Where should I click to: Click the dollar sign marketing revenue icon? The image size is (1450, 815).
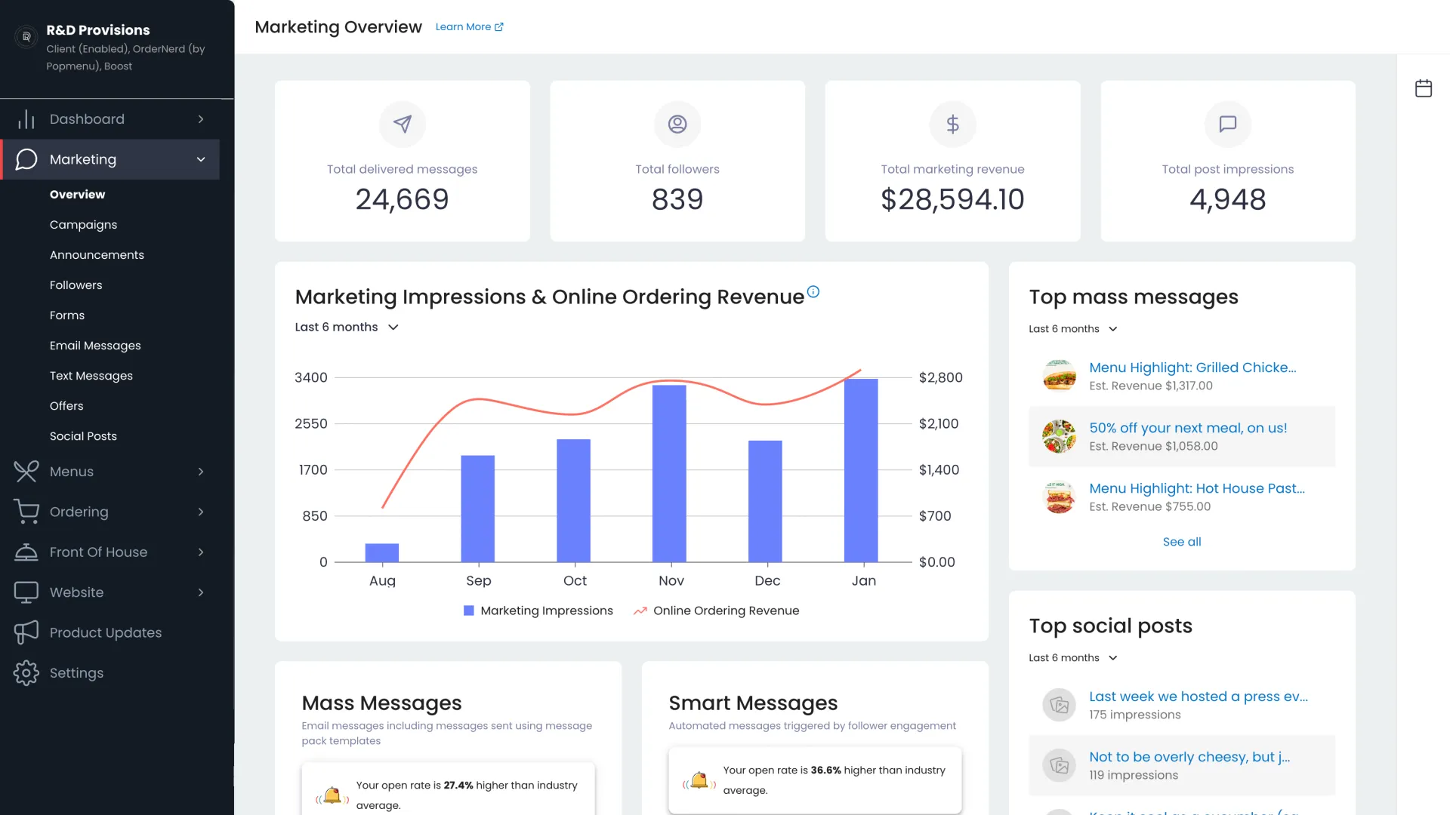coord(952,124)
